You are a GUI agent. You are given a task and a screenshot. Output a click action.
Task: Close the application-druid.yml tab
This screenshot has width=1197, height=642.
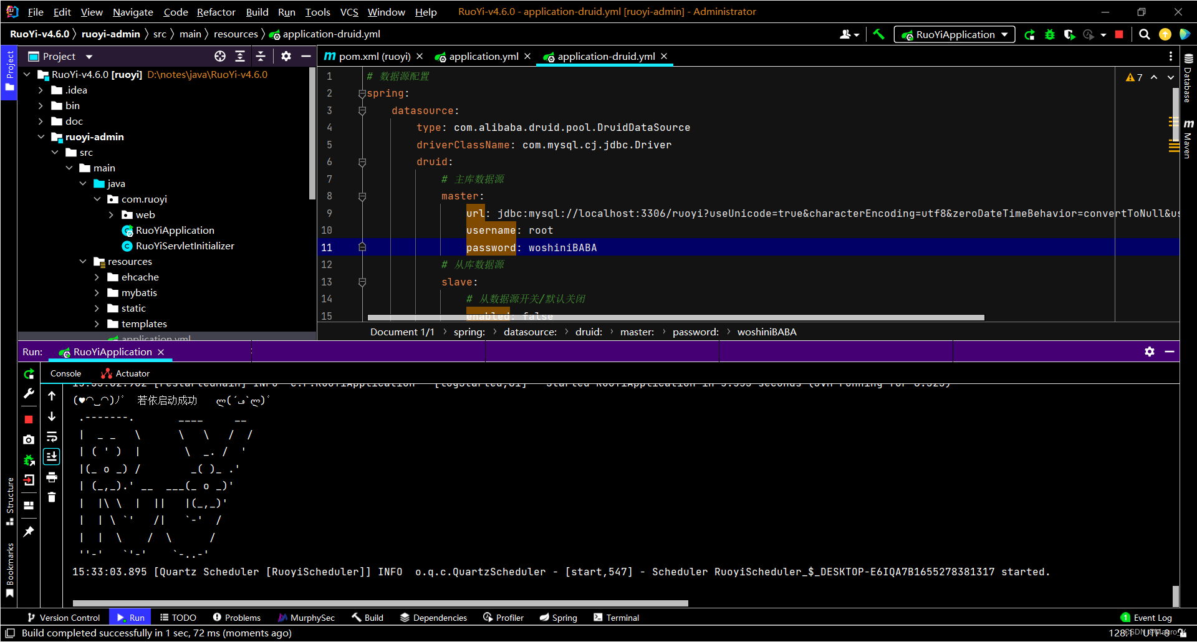click(664, 56)
